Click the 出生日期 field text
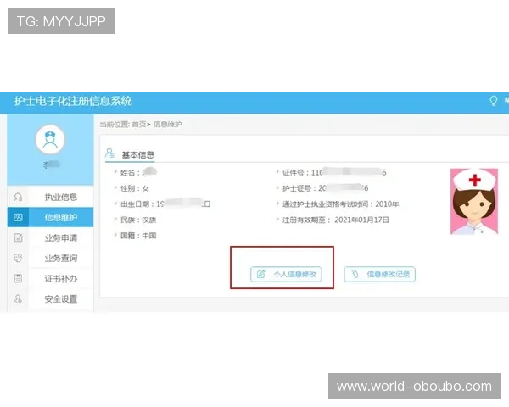The width and height of the screenshot is (509, 407). point(165,204)
